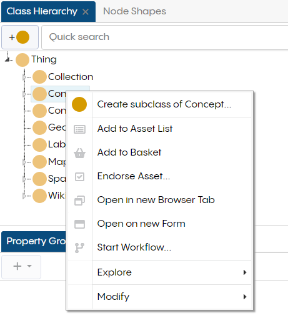The image size is (288, 323).
Task: Click the Wiki class circle icon
Action: click(x=39, y=196)
